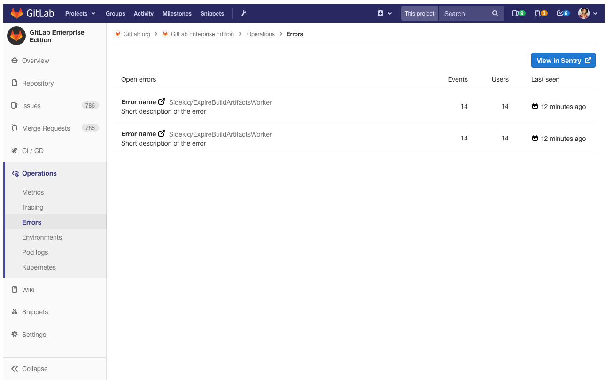The width and height of the screenshot is (613, 389).
Task: Expand the Projects dropdown
Action: (80, 13)
